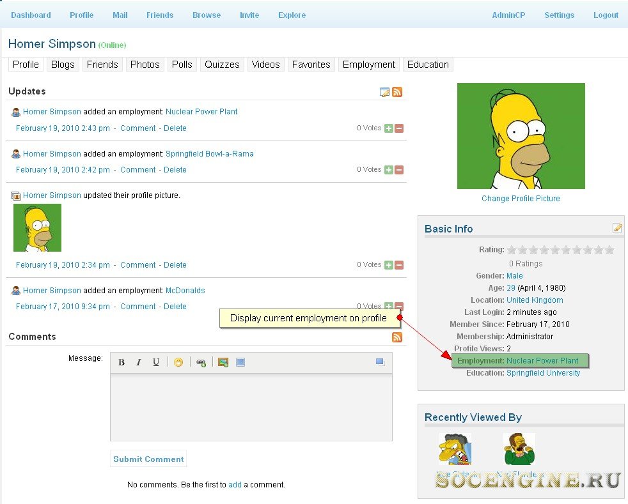Viewport: 628px width, 504px height.
Task: Rate with the last rating star
Action: (609, 250)
